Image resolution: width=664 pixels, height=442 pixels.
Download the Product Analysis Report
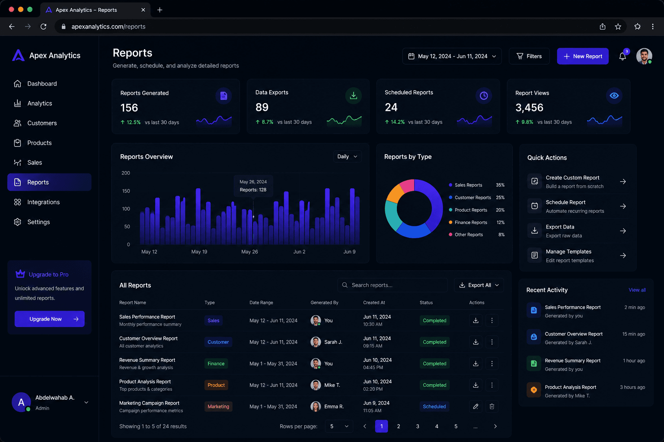[x=476, y=385]
